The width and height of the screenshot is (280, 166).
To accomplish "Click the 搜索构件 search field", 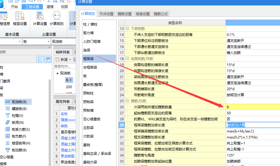I will [x=64, y=66].
